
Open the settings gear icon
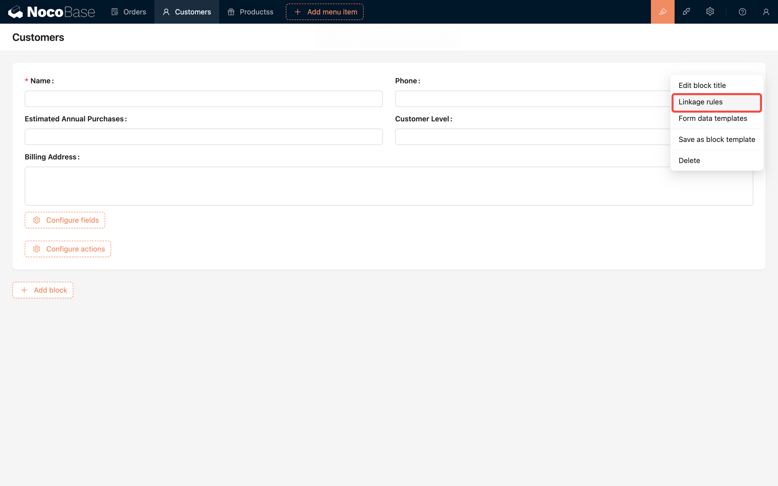[x=710, y=12]
